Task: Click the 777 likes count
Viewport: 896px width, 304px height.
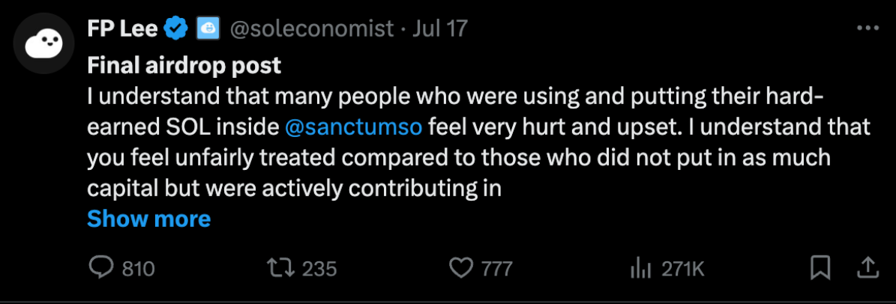Action: (496, 268)
